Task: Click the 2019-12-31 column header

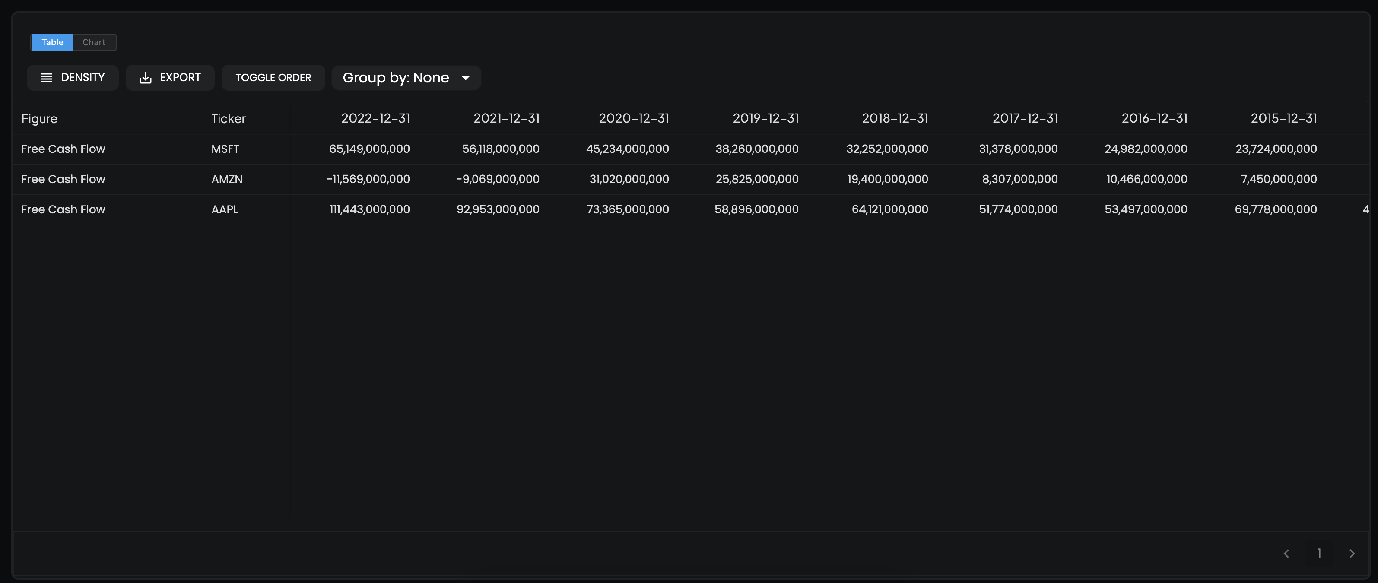Action: pyautogui.click(x=765, y=118)
